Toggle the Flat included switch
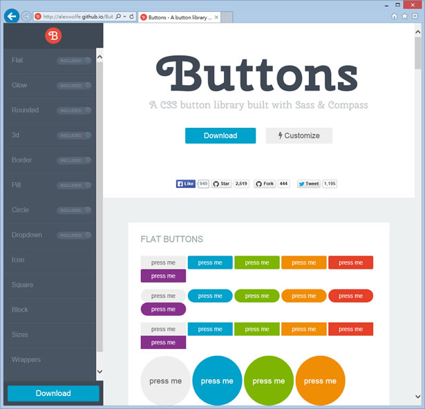Screen dimensions: 425x409 74,61
